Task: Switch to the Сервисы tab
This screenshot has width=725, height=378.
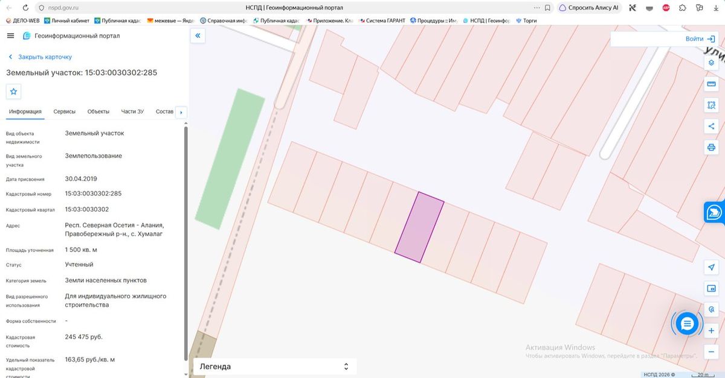Action: coord(65,112)
